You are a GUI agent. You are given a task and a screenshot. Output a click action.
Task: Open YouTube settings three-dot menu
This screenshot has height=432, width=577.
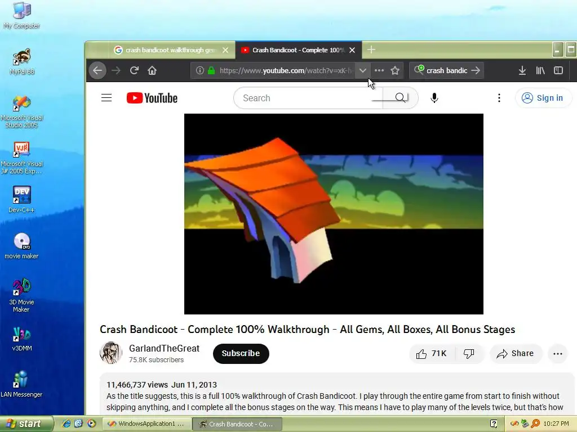[499, 98]
